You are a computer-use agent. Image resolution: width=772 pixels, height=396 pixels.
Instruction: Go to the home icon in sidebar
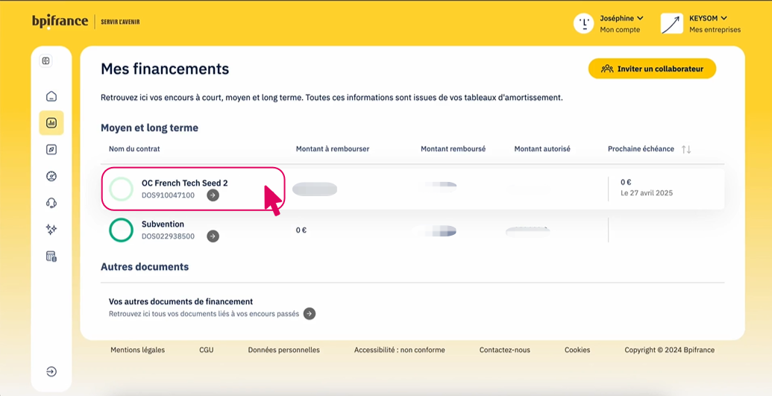pyautogui.click(x=51, y=96)
